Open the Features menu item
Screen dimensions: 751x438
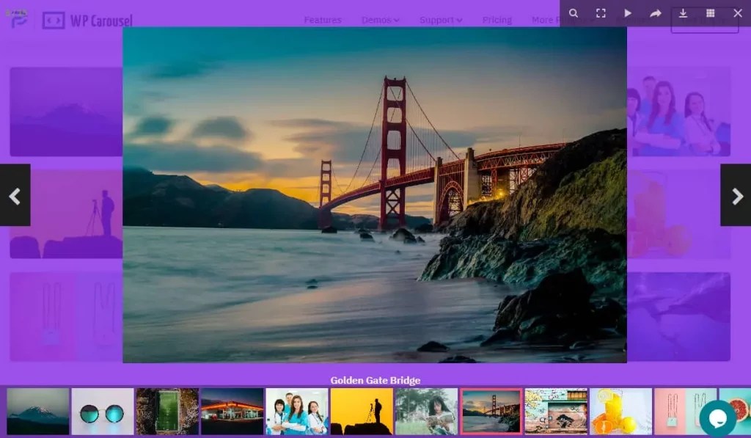click(x=323, y=20)
